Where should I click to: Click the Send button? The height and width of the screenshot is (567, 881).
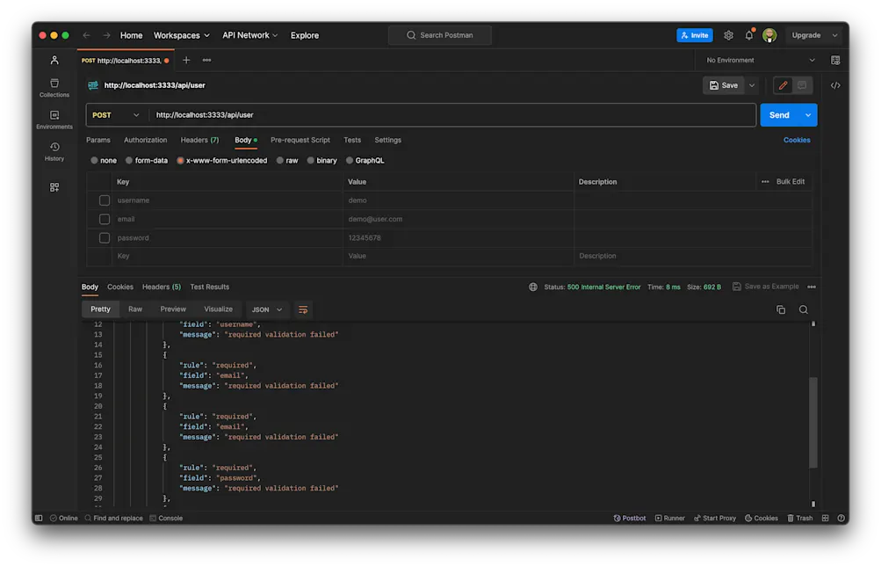pos(778,114)
